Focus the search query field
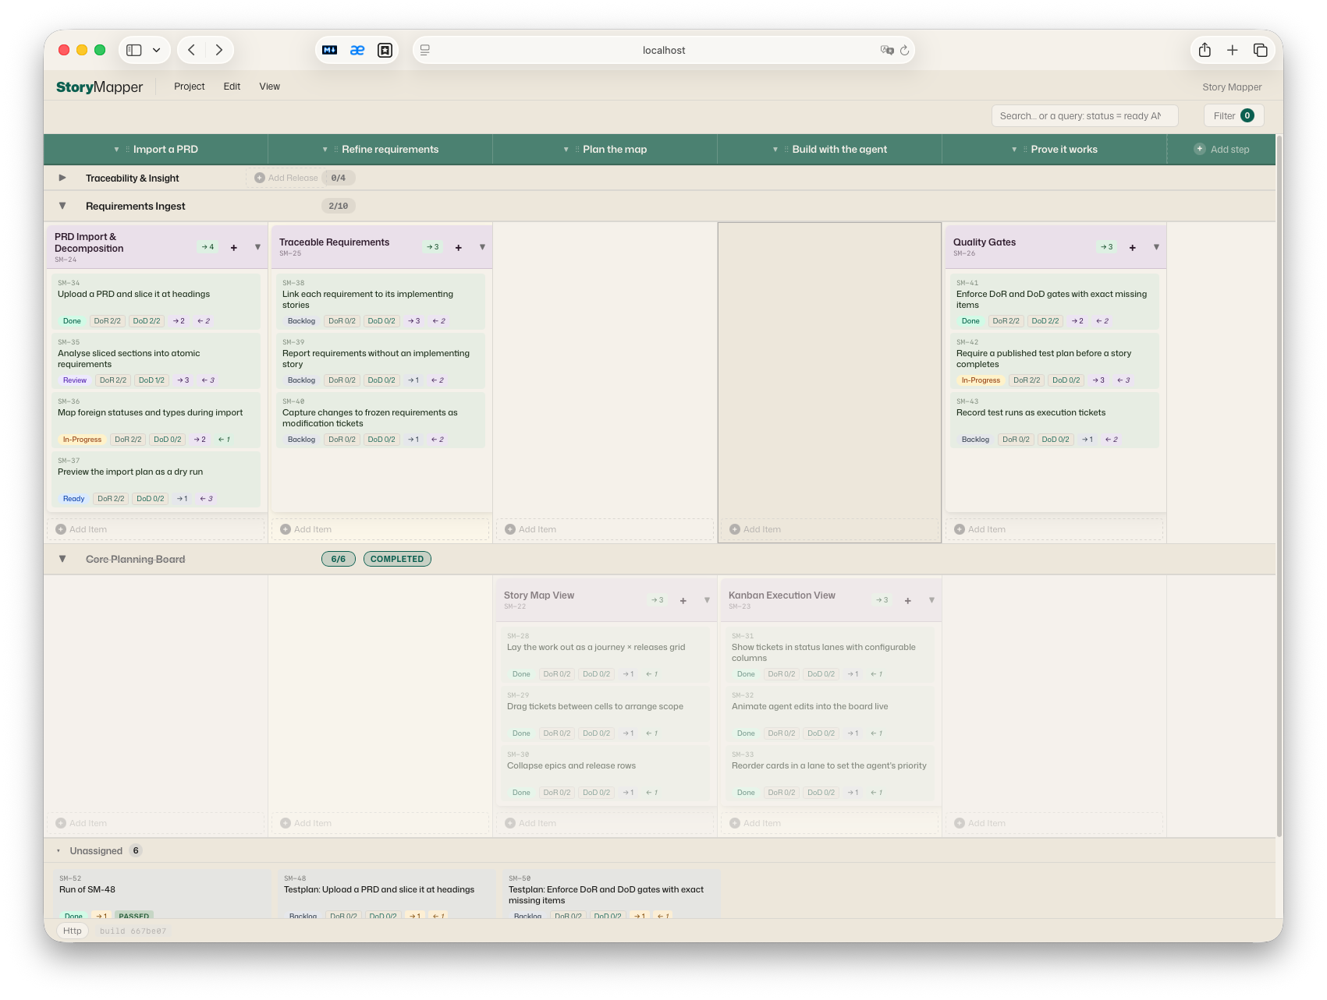This screenshot has width=1327, height=1000. [1084, 116]
